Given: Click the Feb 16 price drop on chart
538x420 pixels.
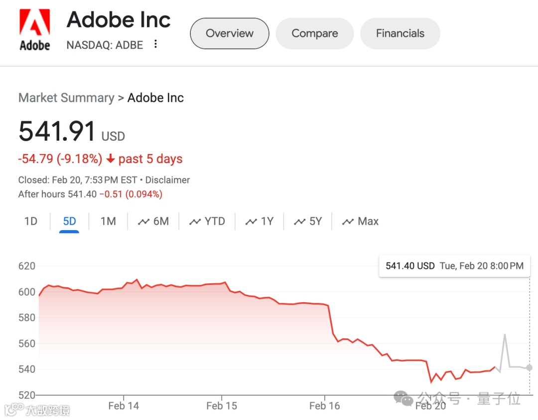Looking at the screenshot, I should (x=331, y=321).
